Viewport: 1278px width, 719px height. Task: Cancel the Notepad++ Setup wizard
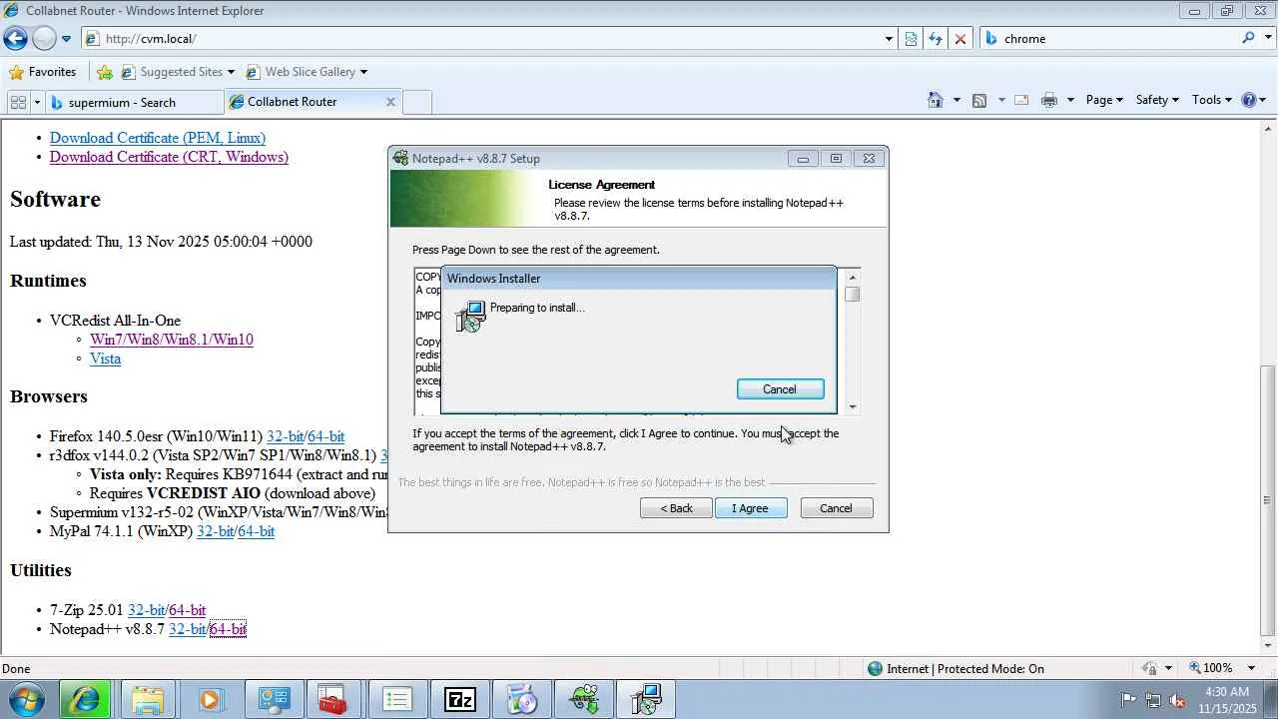[836, 508]
